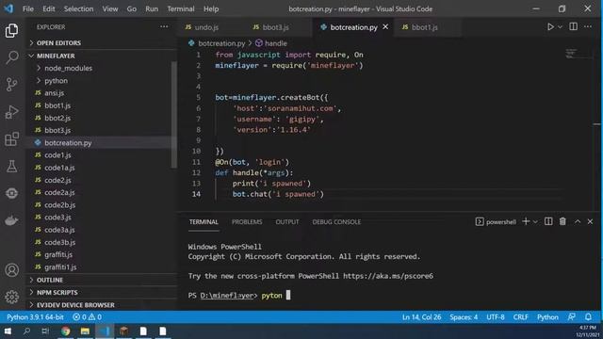Image resolution: width=603 pixels, height=339 pixels.
Task: Open editor More Actions ellipsis
Action: (588, 26)
